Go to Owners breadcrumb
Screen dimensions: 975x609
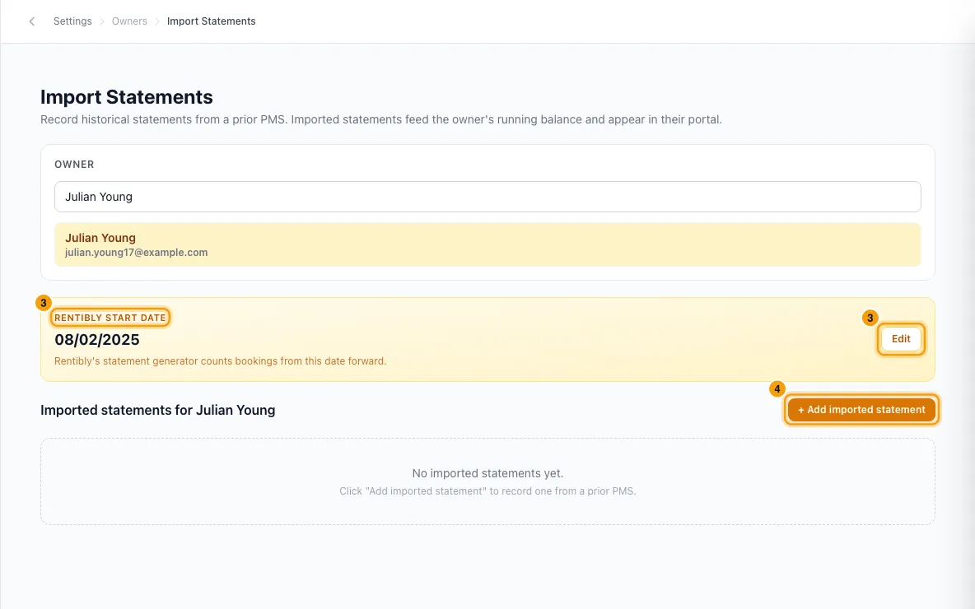(x=129, y=21)
